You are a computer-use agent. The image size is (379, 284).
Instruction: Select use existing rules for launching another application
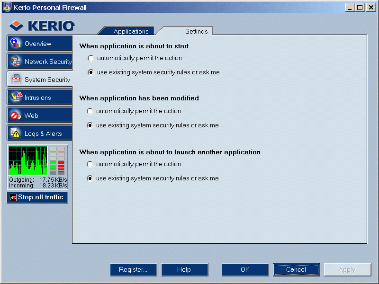pos(90,178)
